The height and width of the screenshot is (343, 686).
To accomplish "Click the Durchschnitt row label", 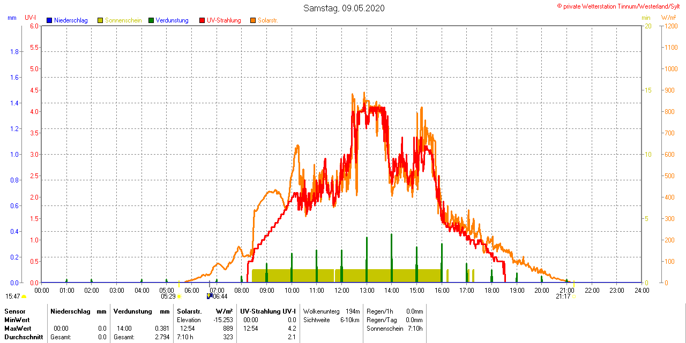I will click(x=24, y=337).
